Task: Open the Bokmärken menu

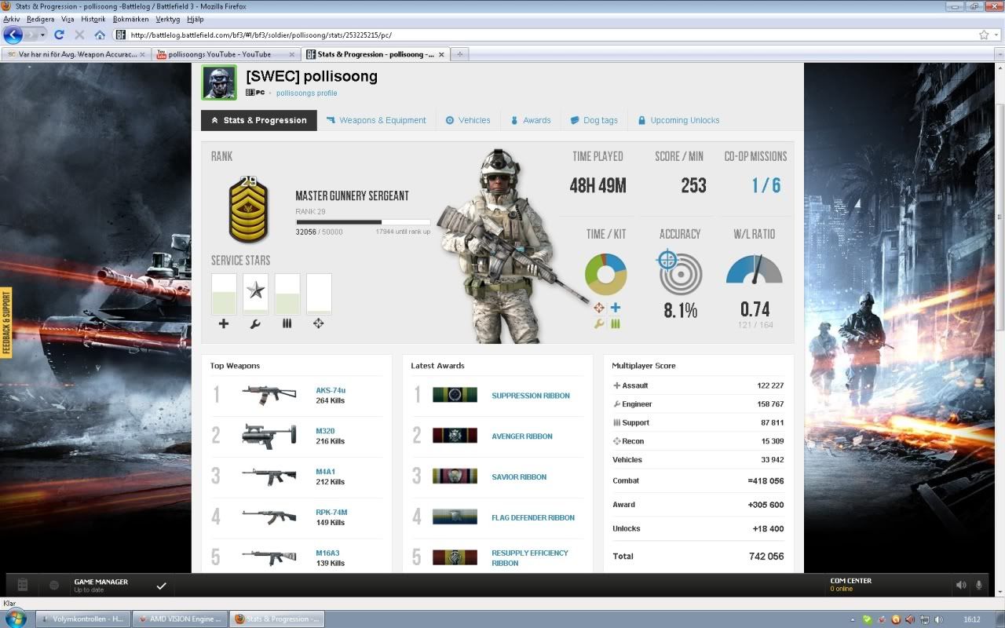Action: click(130, 19)
